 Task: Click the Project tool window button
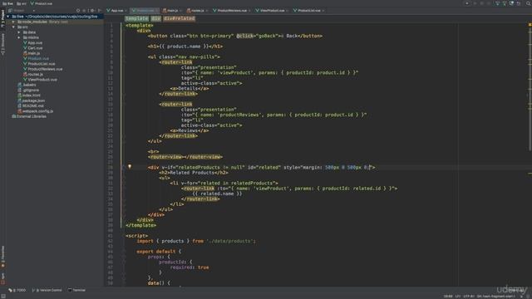point(2,18)
